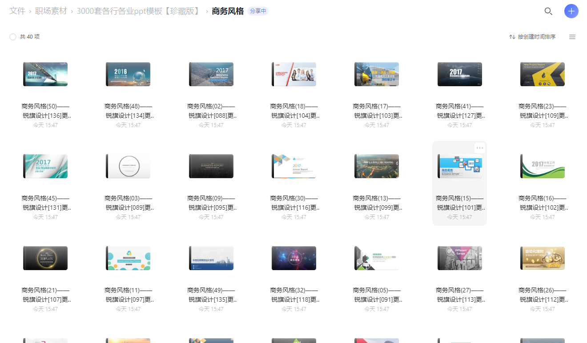Open the 商务风格(11) teal dots thumbnail
Screen dimensions: 587x343
coord(128,258)
